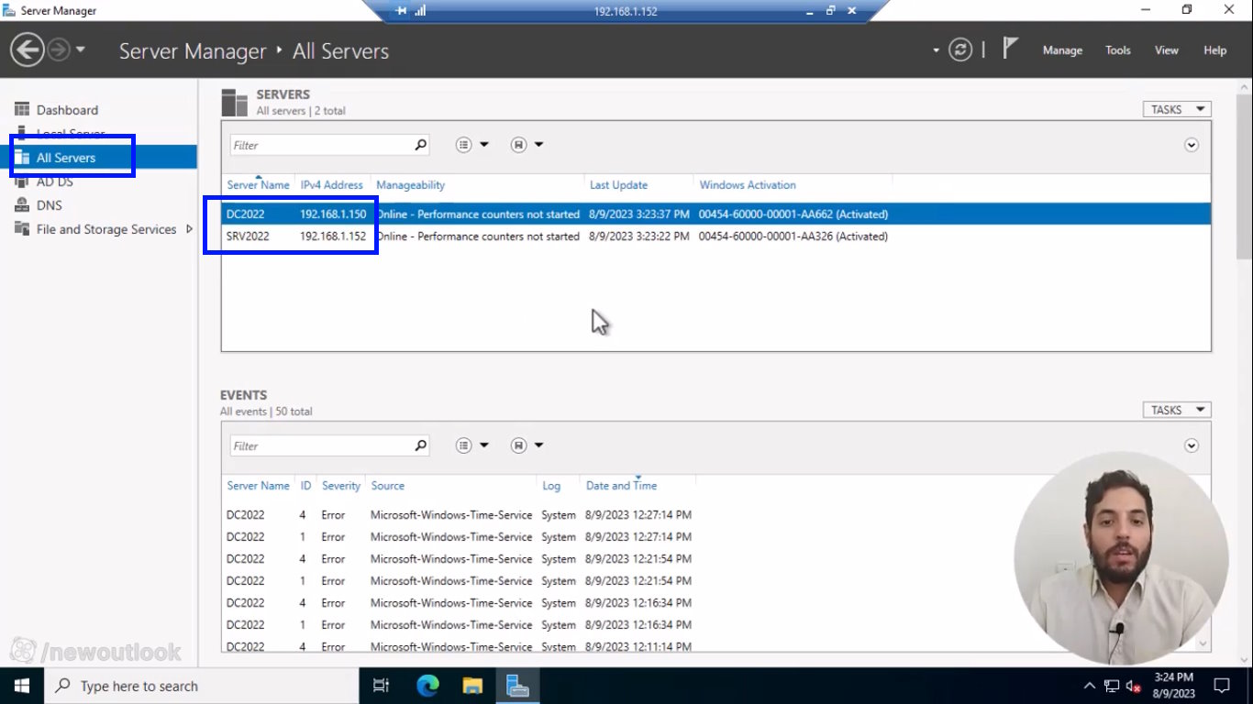Open navigation history dropdown beside forward arrow

click(81, 49)
